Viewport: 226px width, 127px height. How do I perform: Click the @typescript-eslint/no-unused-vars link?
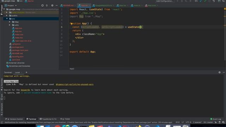(x=75, y=84)
